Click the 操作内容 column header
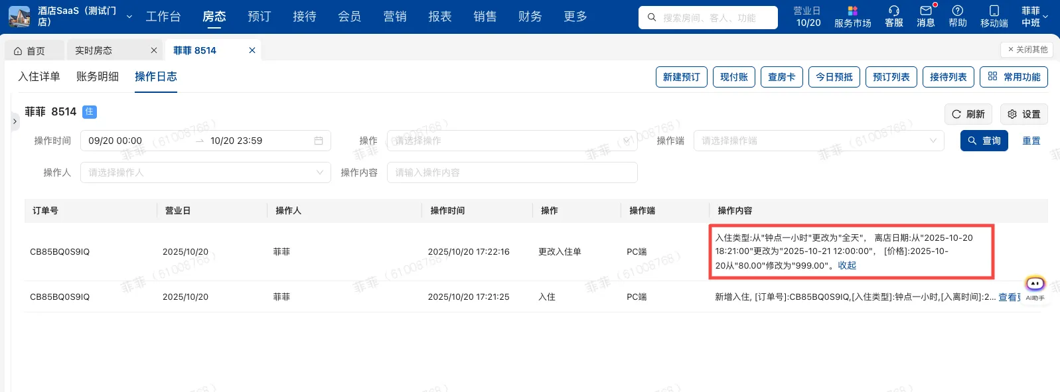This screenshot has height=392, width=1060. [735, 211]
